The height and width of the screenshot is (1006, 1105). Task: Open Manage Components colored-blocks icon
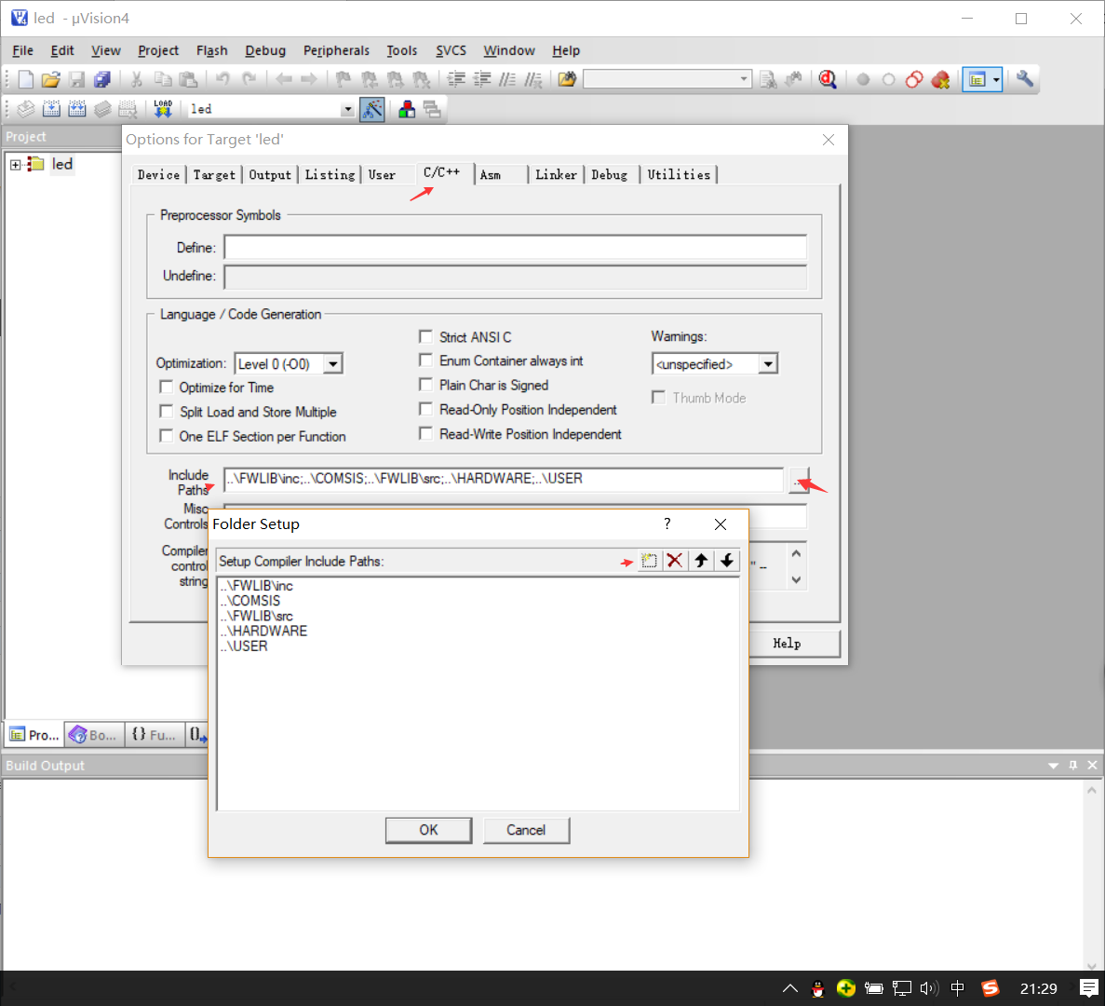[407, 109]
